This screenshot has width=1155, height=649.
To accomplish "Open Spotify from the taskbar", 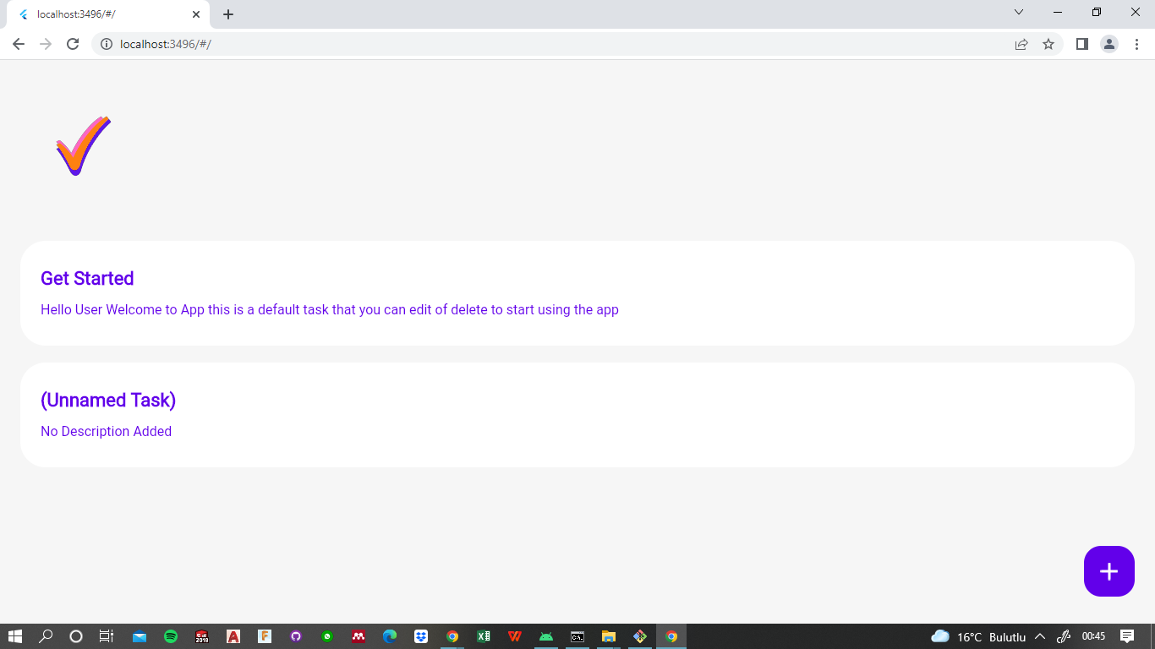I will tap(171, 636).
